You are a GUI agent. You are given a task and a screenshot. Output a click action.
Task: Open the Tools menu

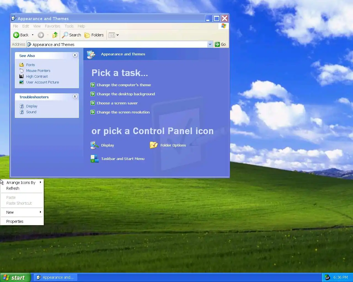(69, 26)
